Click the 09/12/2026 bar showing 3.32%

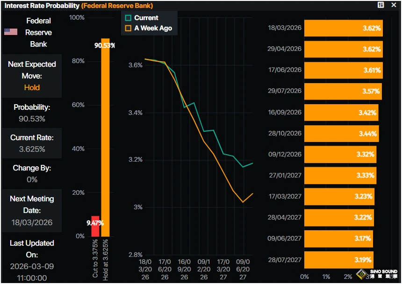click(x=340, y=154)
